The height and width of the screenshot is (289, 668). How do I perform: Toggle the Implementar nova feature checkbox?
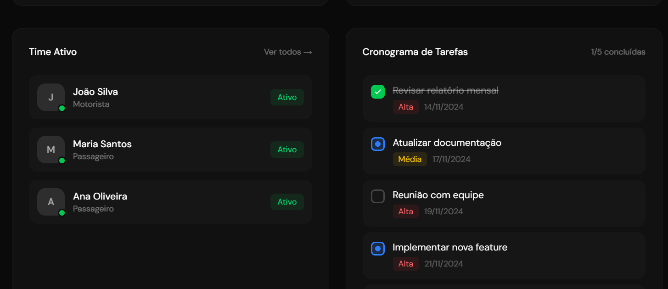tap(377, 249)
